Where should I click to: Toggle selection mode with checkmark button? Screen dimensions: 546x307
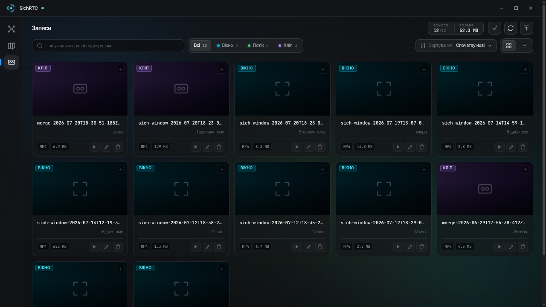point(495,28)
